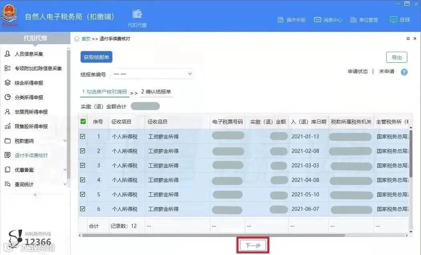Uncheck row 5 dated 2021-05-10
The height and width of the screenshot is (255, 421).
pyautogui.click(x=83, y=194)
